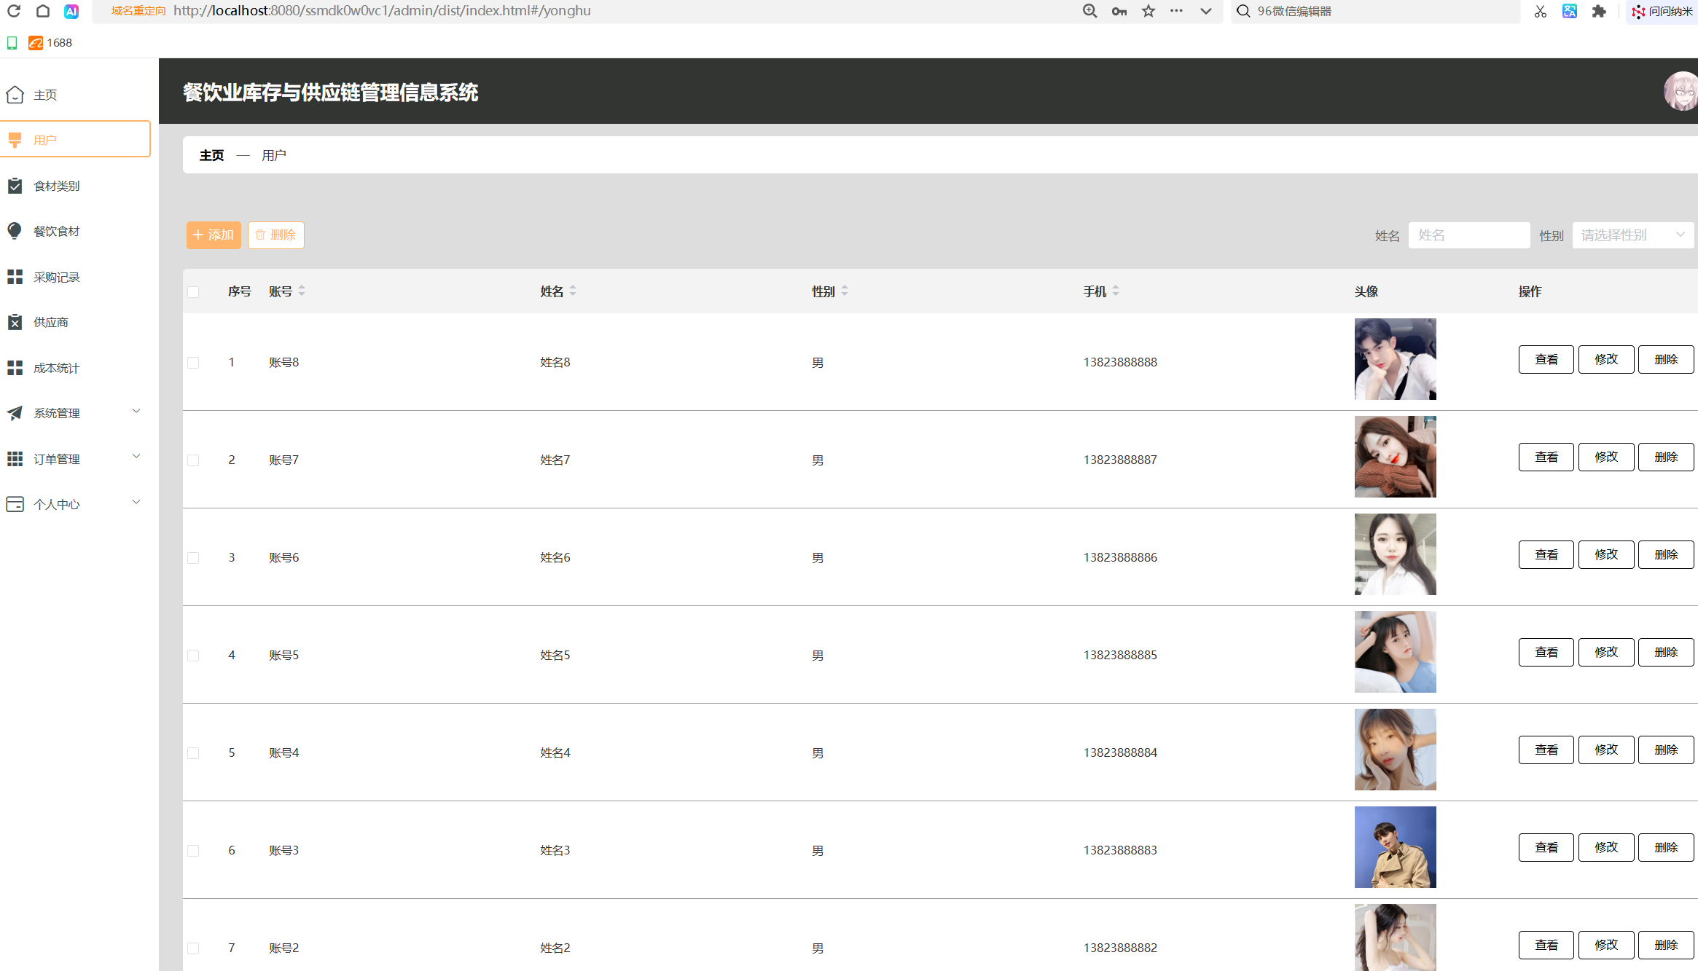This screenshot has width=1698, height=971.
Task: Click the 食材类别 clipboard icon
Action: pos(15,186)
